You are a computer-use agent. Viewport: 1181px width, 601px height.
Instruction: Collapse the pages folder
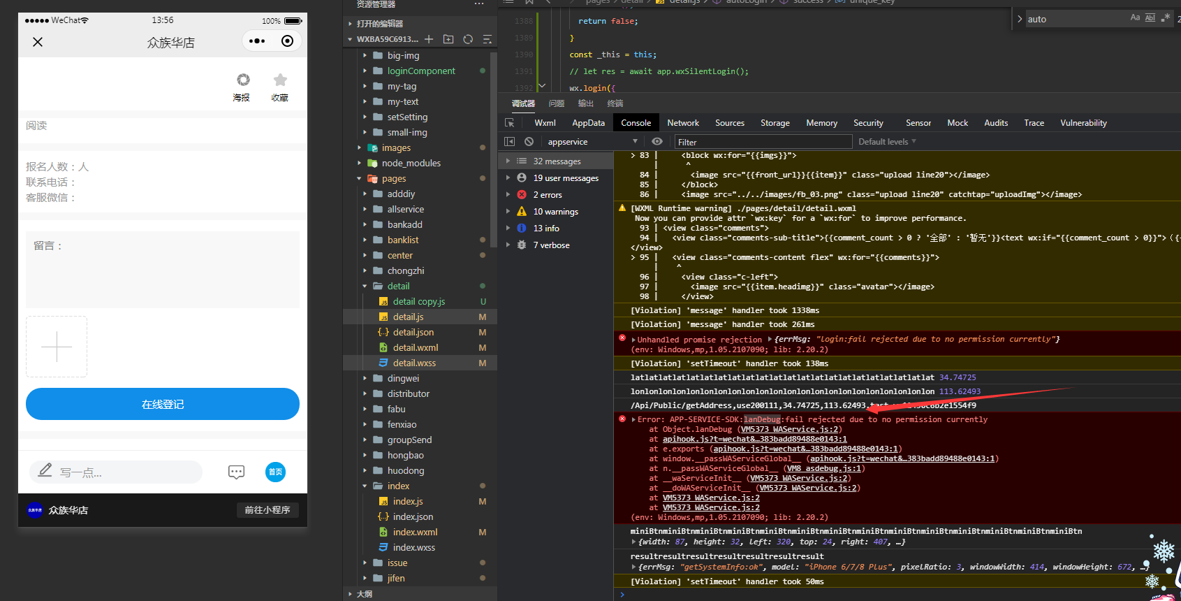394,178
